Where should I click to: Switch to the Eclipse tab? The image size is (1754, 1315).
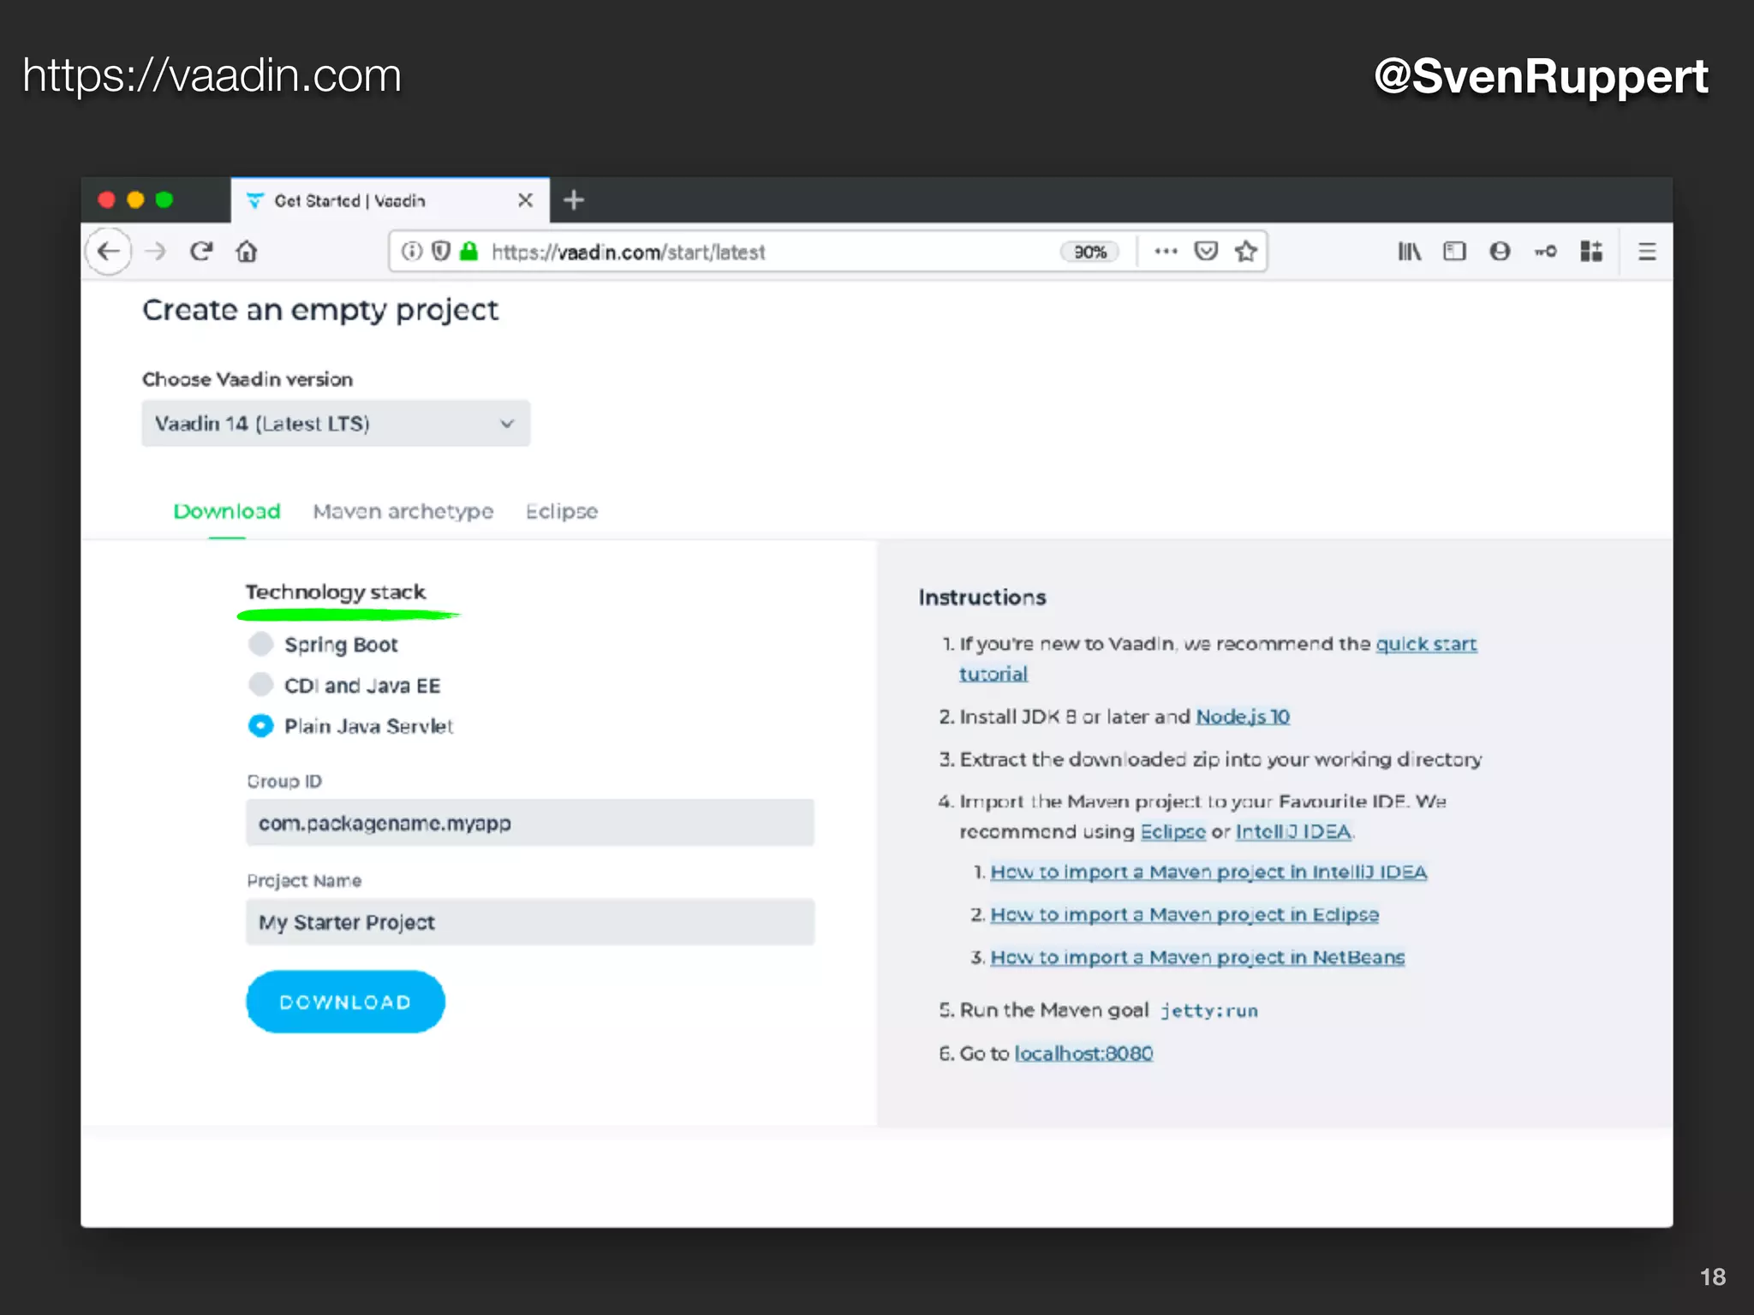pos(562,511)
